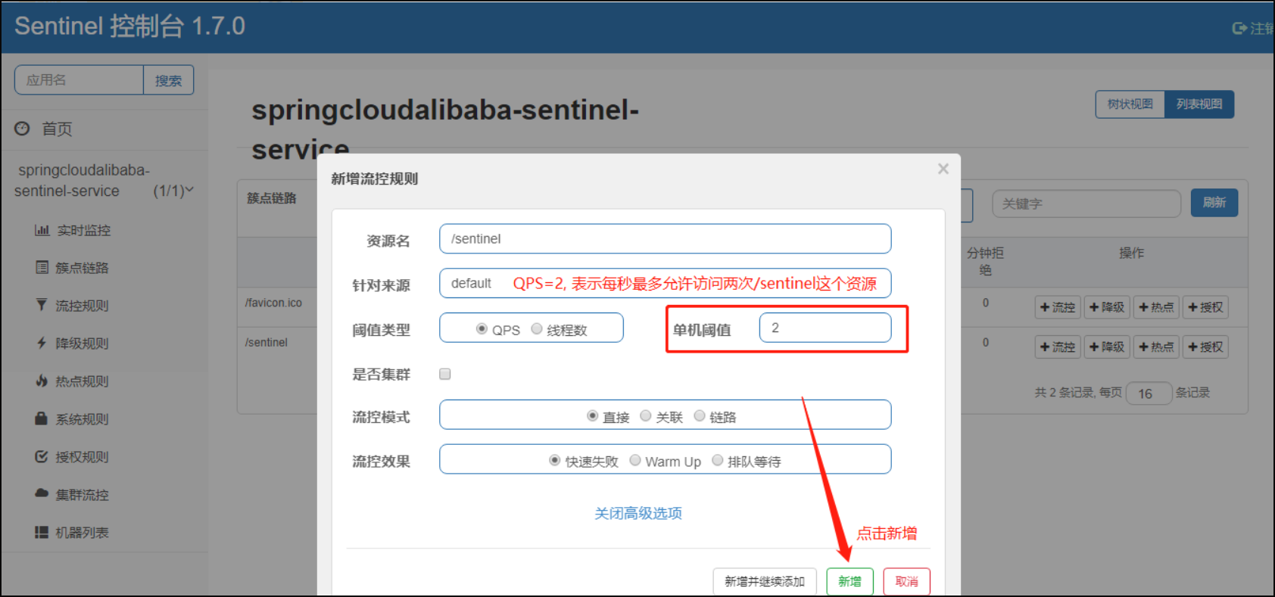
Task: Click the records-per-page field showing 16
Action: tap(1149, 393)
